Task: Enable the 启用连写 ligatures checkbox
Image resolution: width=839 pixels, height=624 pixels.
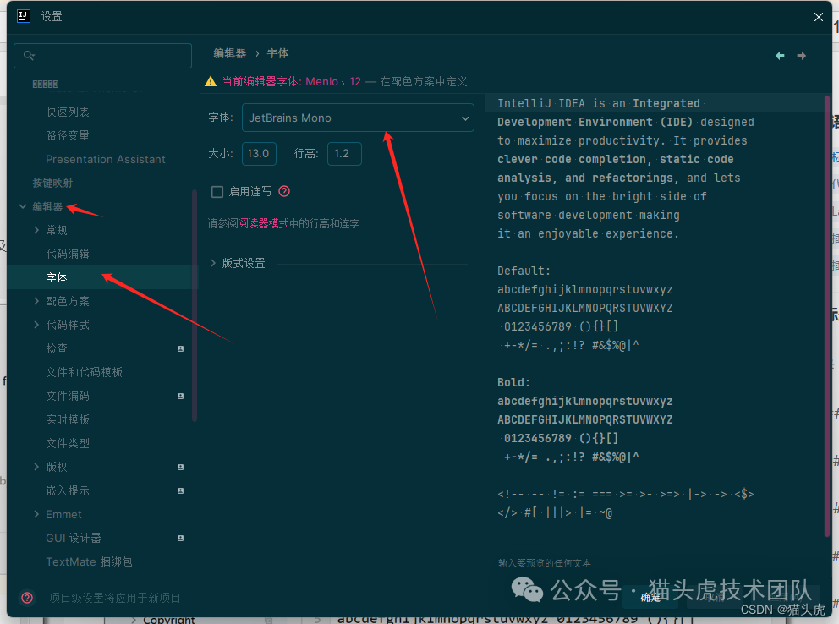Action: (x=217, y=191)
